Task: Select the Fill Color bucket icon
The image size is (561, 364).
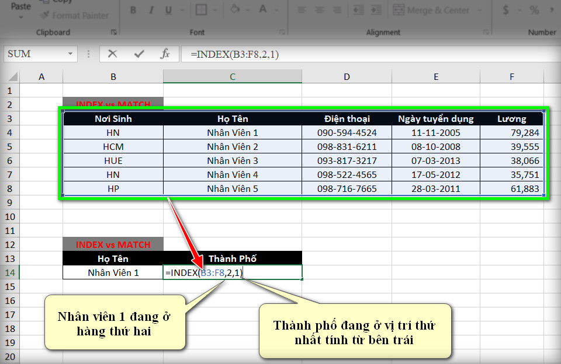Action: coord(235,9)
